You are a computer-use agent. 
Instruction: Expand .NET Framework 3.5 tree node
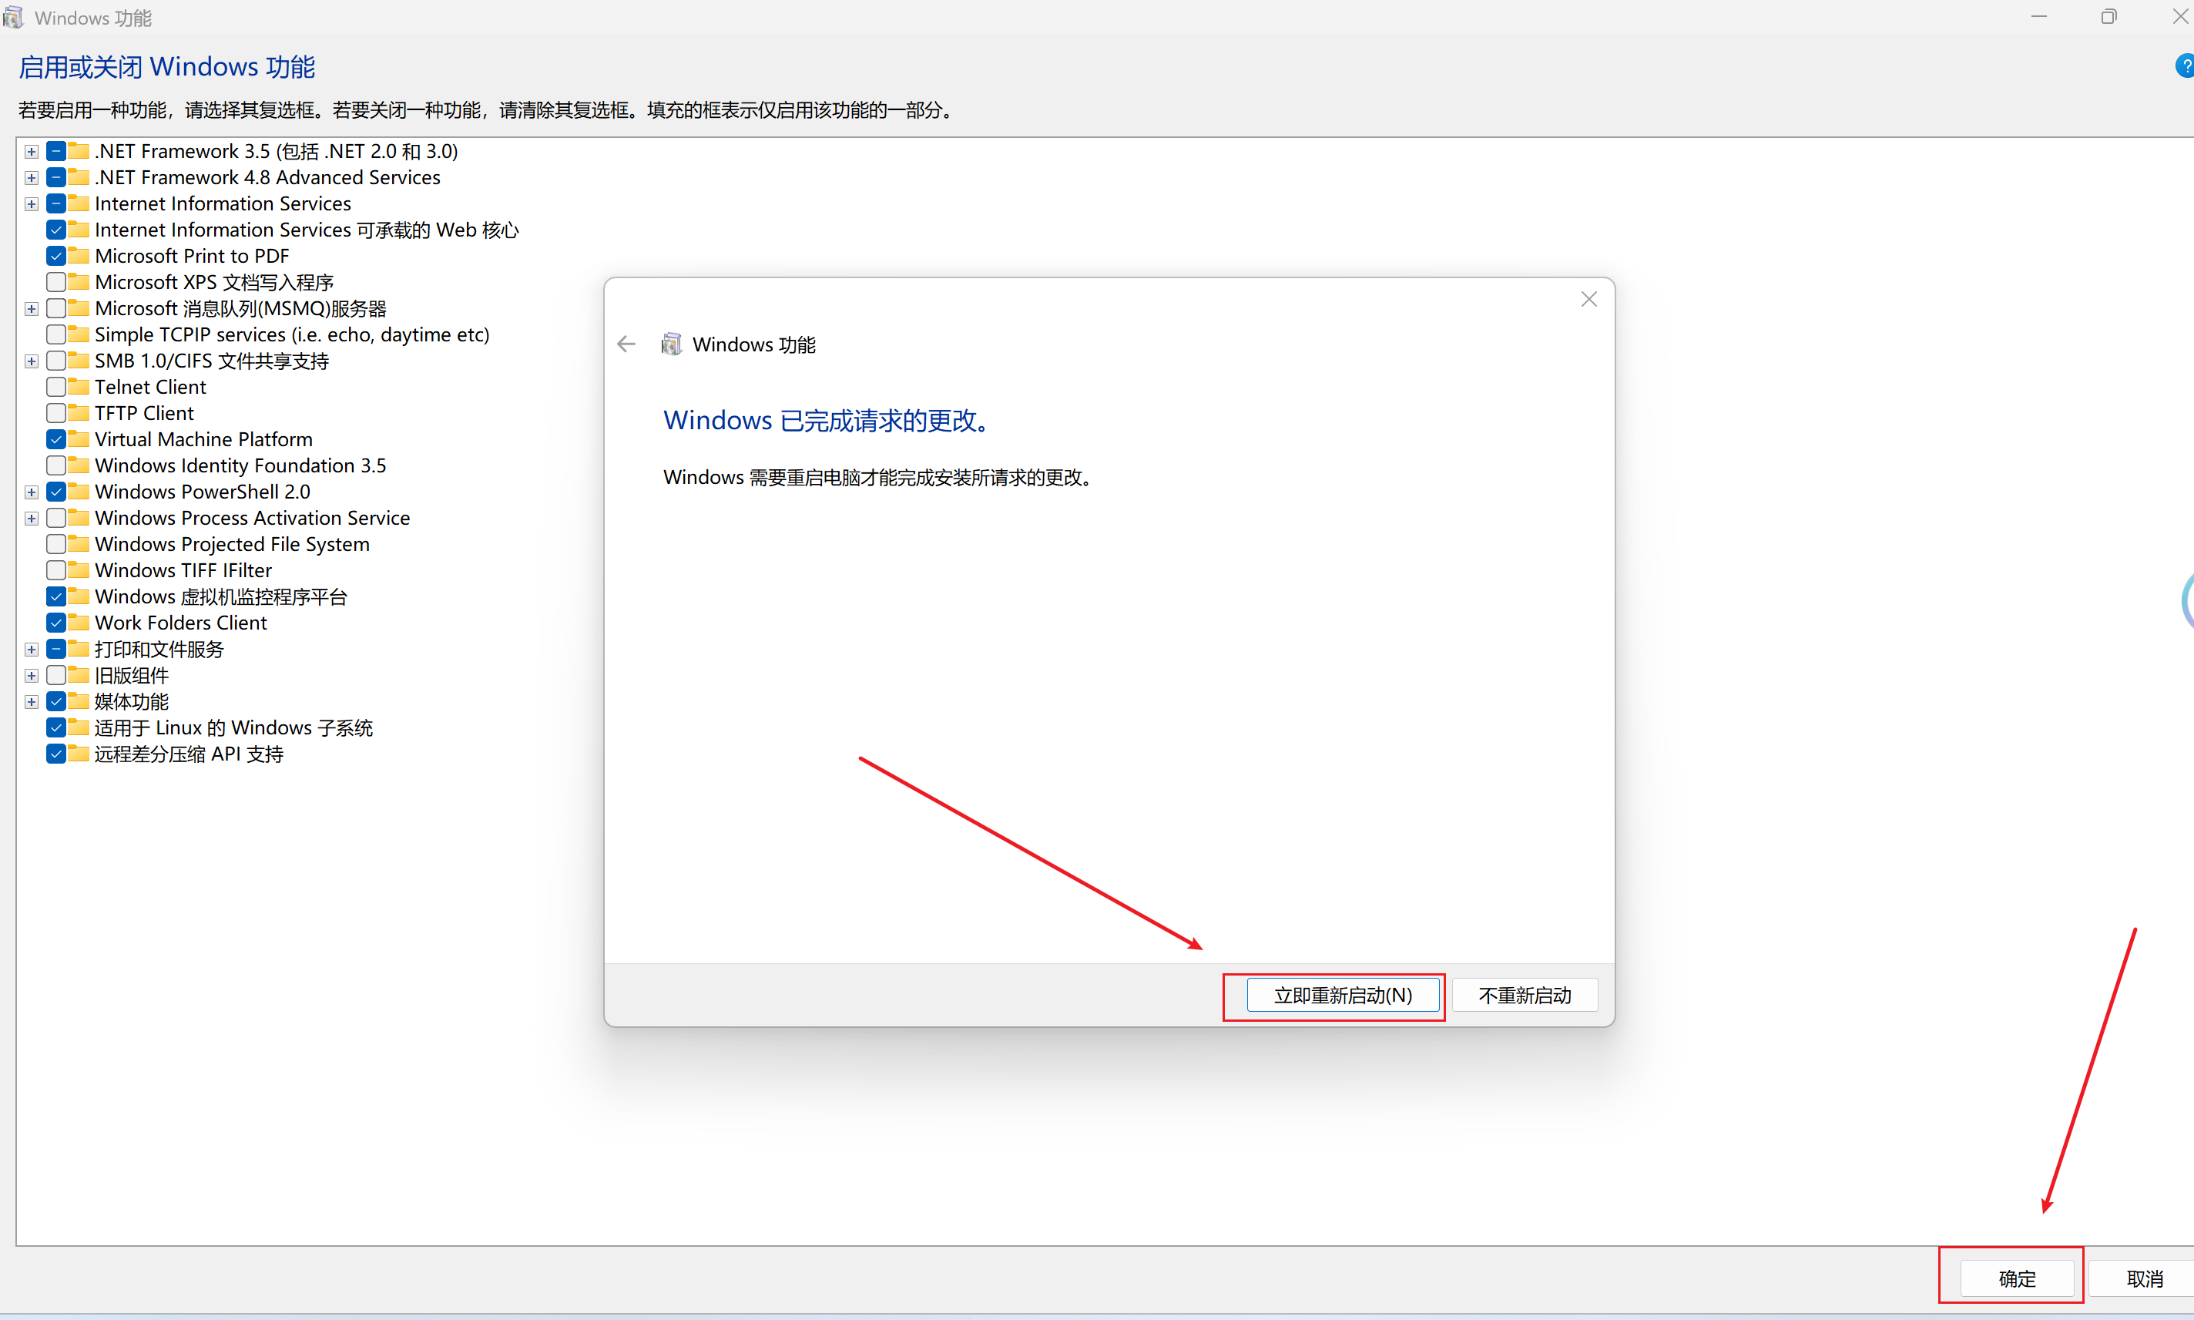coord(31,152)
